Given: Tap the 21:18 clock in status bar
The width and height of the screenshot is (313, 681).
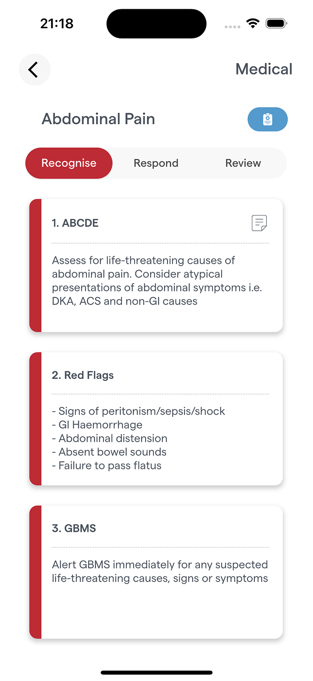Looking at the screenshot, I should (57, 23).
